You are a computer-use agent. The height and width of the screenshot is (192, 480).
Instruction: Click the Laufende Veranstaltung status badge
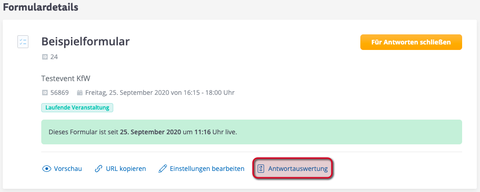[x=77, y=108]
